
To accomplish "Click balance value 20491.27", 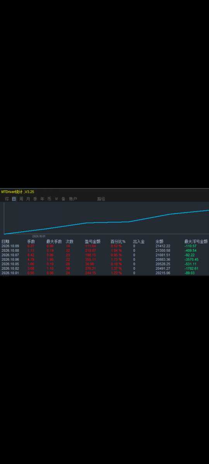I will (163, 269).
